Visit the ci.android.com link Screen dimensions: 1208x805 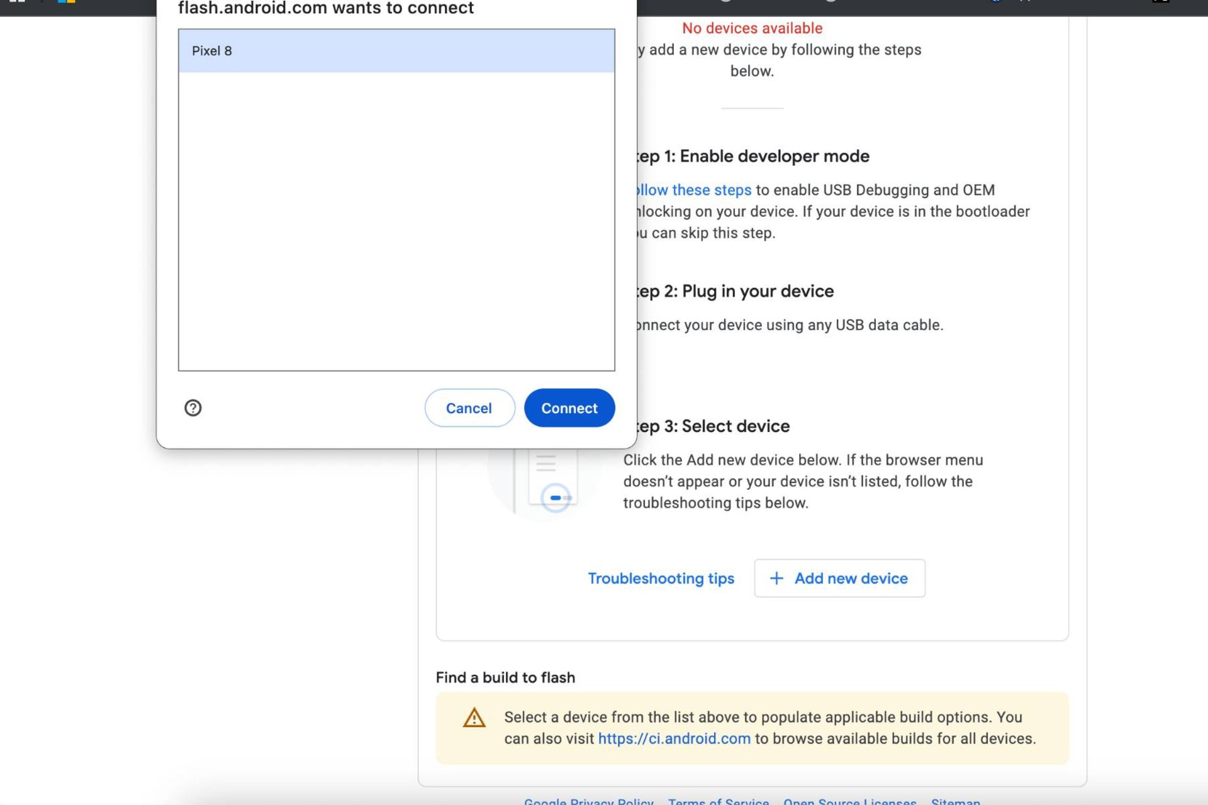pyautogui.click(x=673, y=738)
